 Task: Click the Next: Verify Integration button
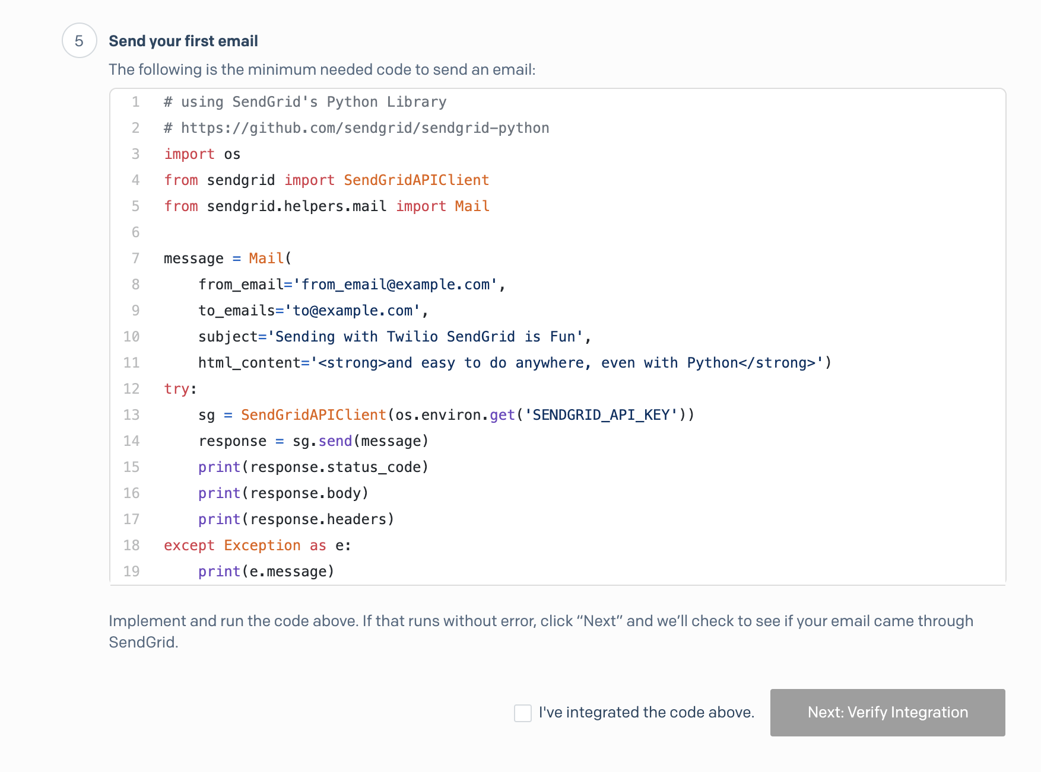click(887, 713)
